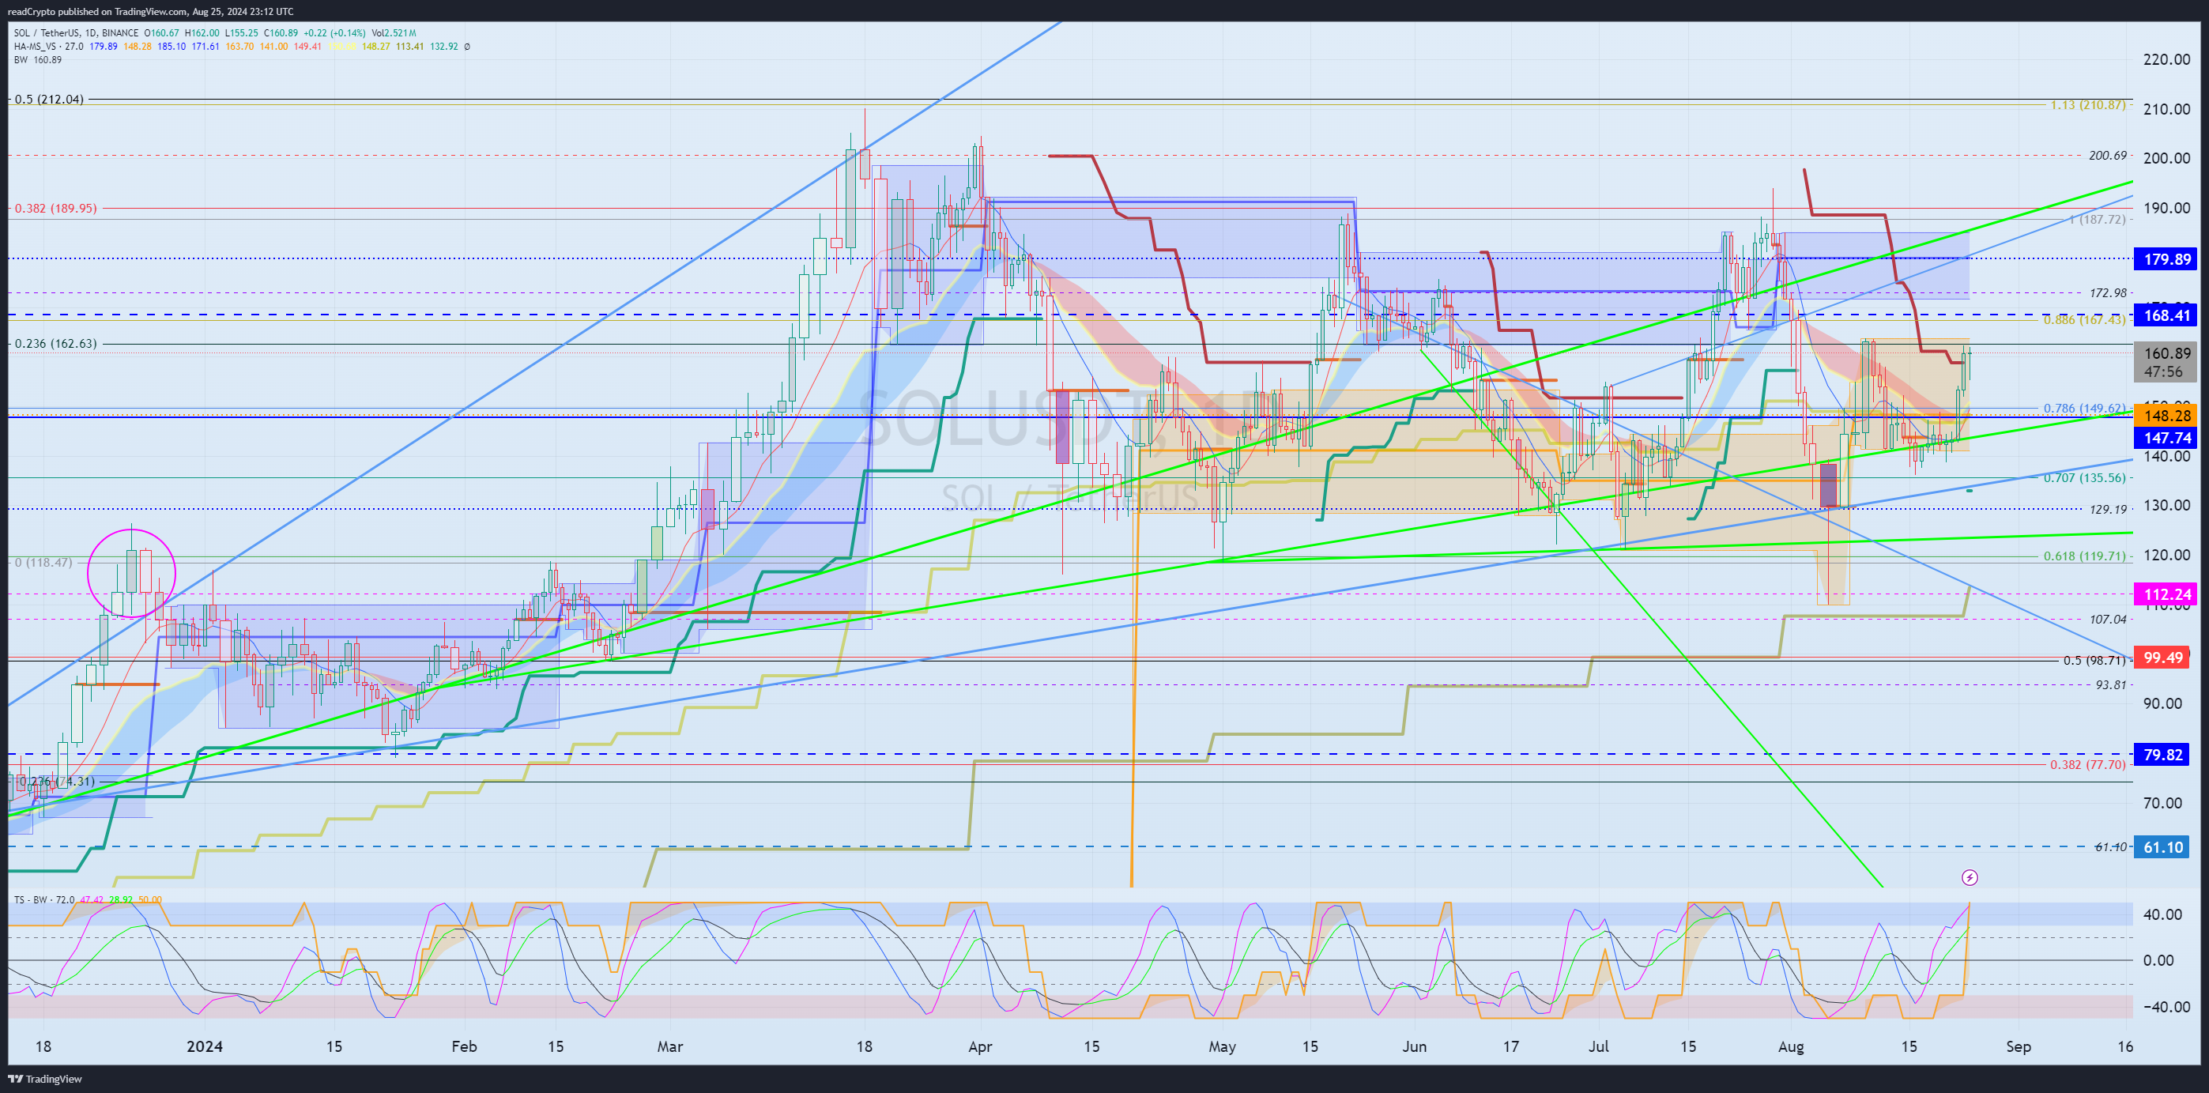Click the 1.13 (210.87) Fibonacci label
The height and width of the screenshot is (1093, 2209).
pos(2088,104)
